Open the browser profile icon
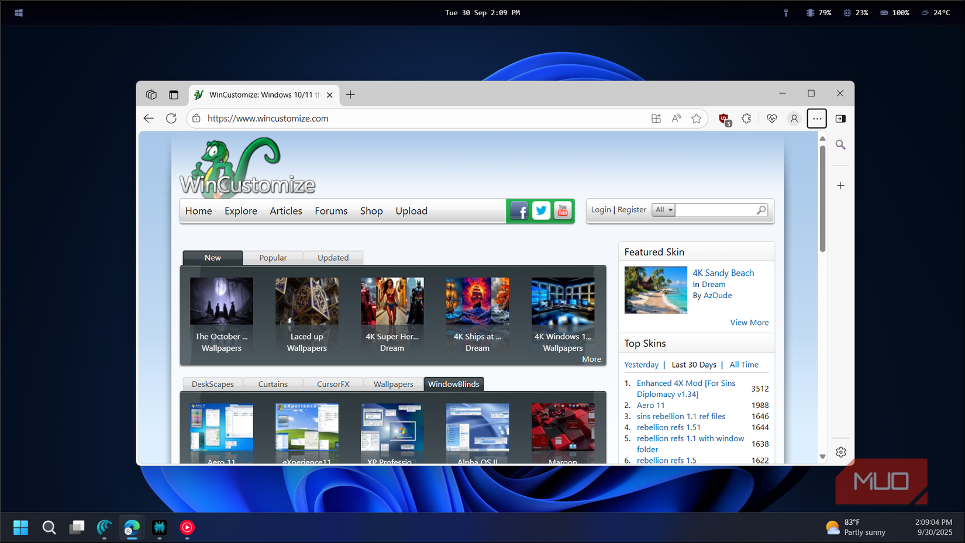Screen dimensions: 965x543 (794, 119)
